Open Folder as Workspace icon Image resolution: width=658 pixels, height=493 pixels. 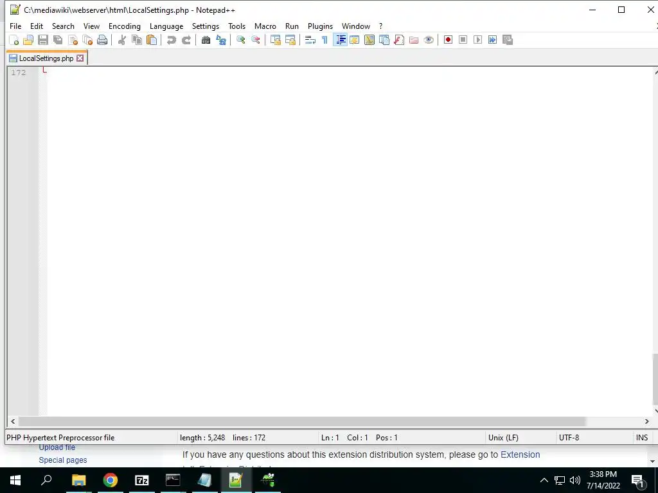[x=414, y=40]
